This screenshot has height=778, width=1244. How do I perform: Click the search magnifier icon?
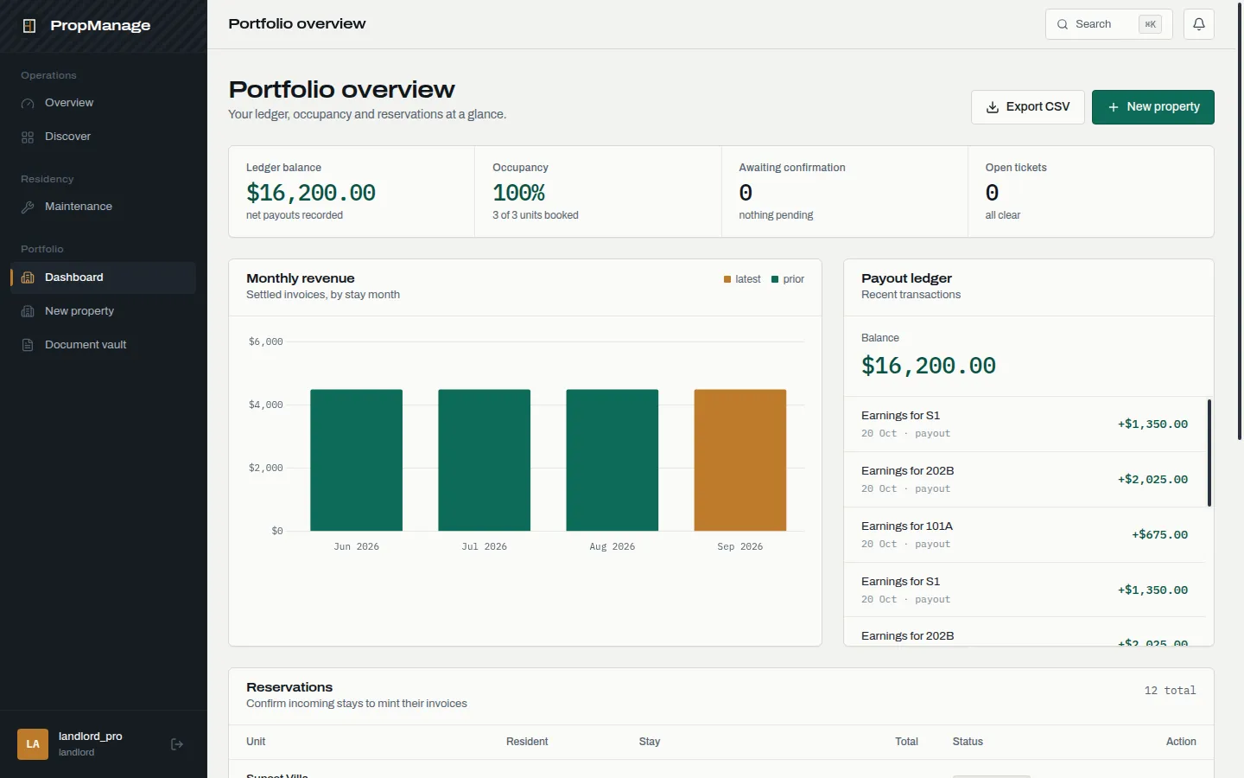[1063, 24]
